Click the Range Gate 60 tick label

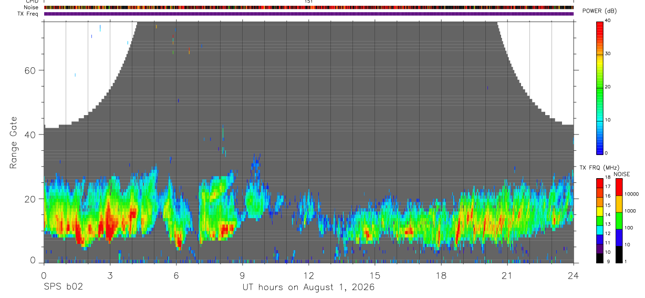tap(30, 70)
